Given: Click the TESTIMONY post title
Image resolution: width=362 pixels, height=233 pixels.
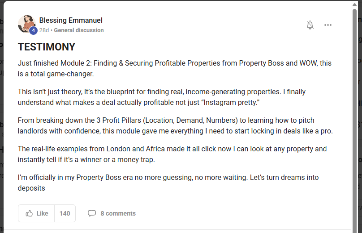Looking at the screenshot, I should coord(47,47).
